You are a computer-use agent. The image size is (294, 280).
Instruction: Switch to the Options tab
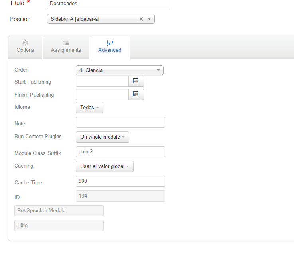coord(25,47)
